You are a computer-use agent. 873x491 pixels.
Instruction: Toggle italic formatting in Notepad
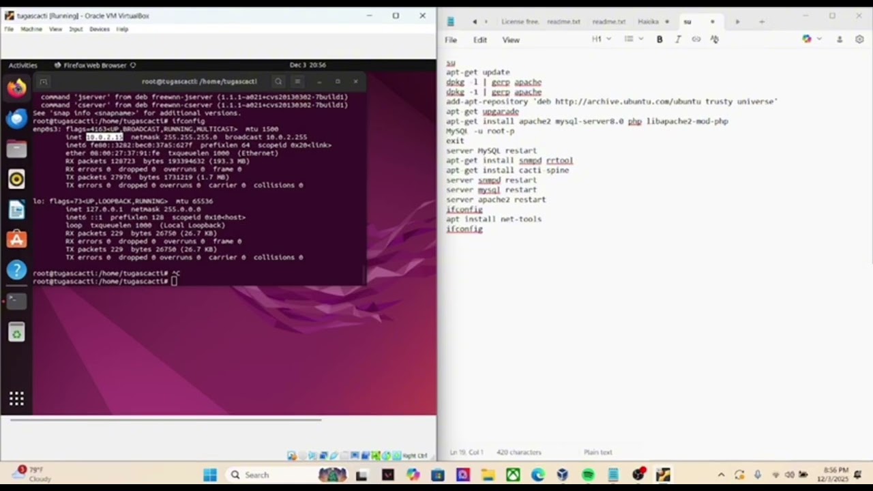[678, 40]
